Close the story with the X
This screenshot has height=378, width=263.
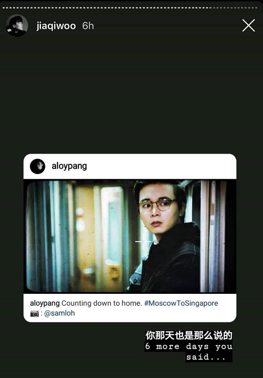coord(249,25)
